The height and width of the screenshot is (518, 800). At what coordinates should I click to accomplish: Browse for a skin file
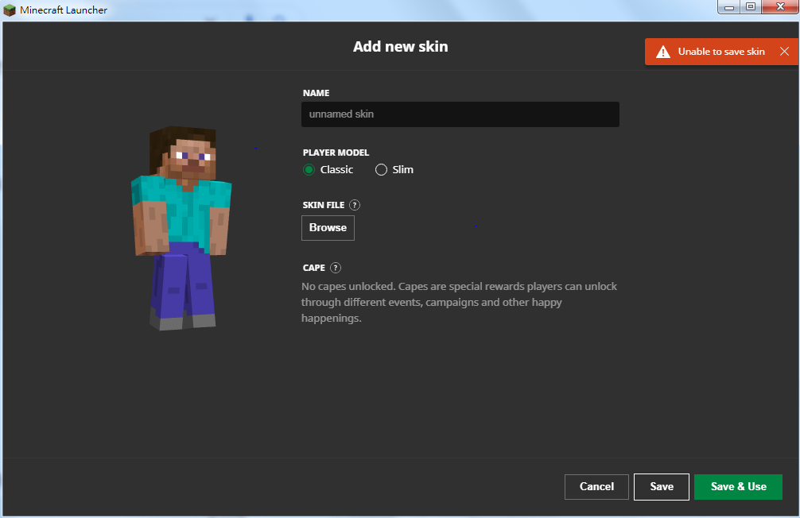[x=328, y=228]
